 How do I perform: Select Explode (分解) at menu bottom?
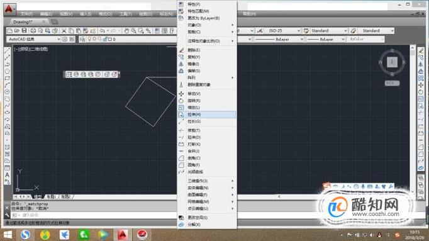tap(207, 224)
